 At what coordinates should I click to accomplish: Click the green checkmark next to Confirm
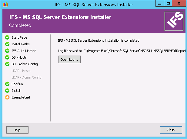click(7, 84)
